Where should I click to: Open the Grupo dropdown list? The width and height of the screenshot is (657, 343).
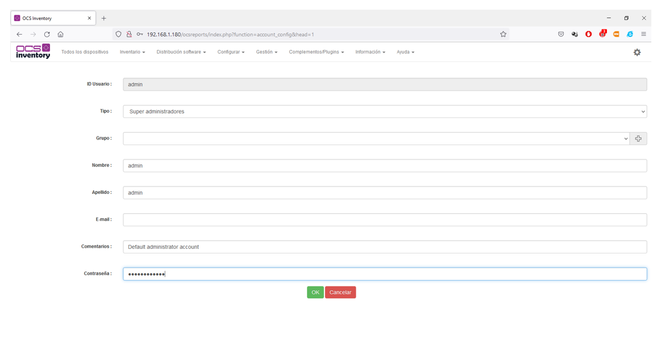click(x=376, y=139)
